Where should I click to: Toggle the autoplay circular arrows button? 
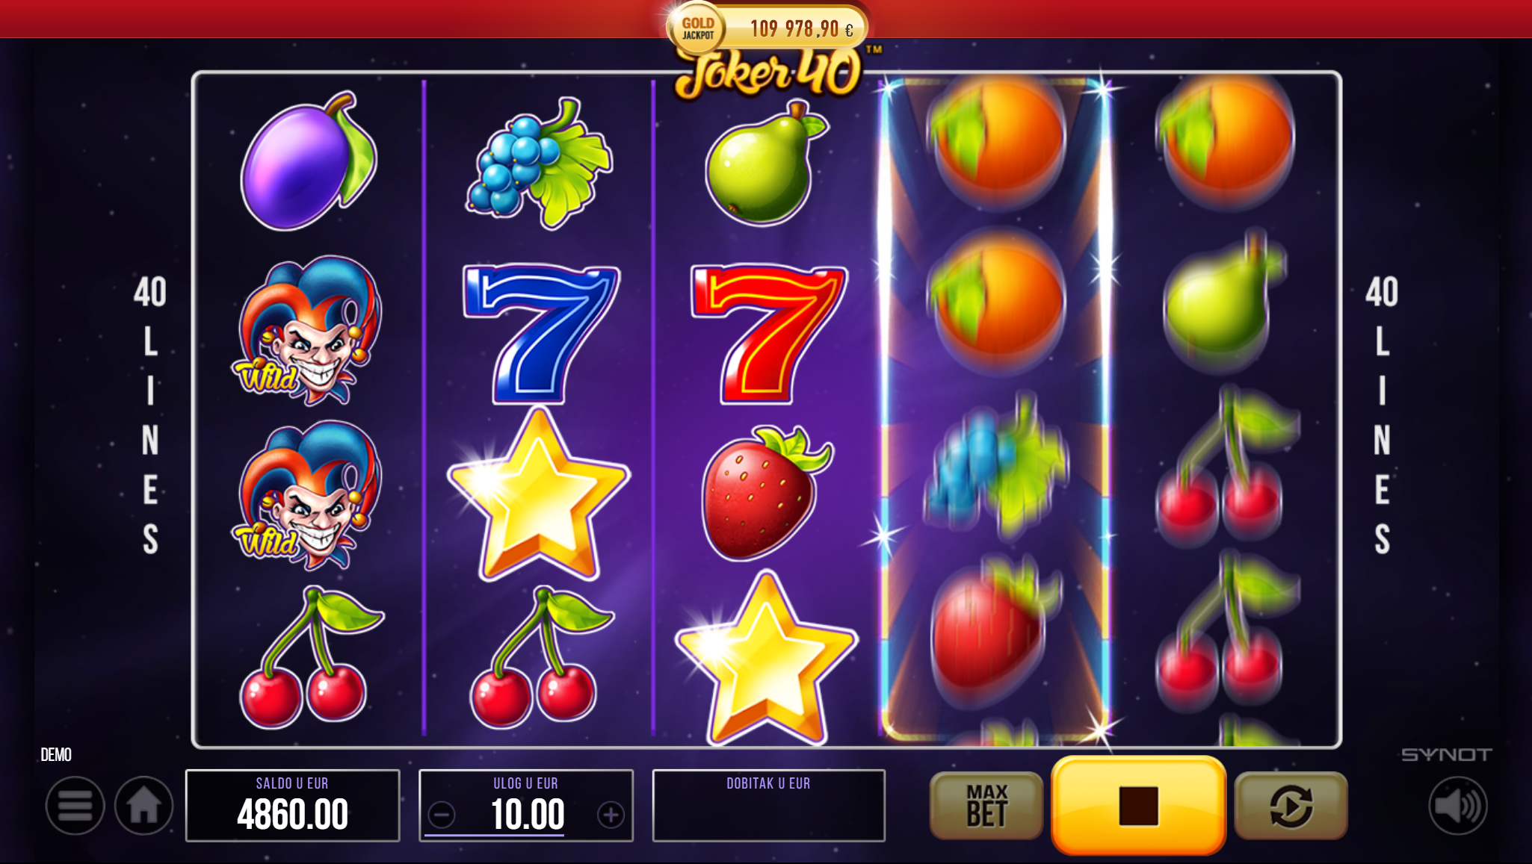tap(1291, 806)
